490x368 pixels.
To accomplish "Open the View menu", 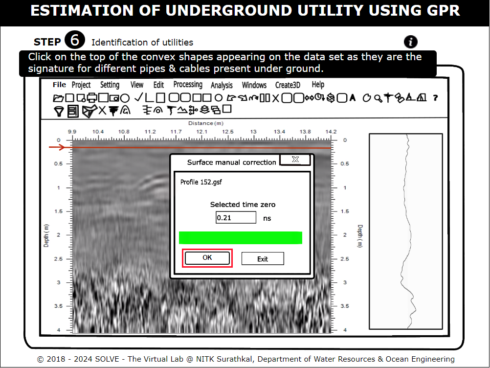I will [137, 85].
